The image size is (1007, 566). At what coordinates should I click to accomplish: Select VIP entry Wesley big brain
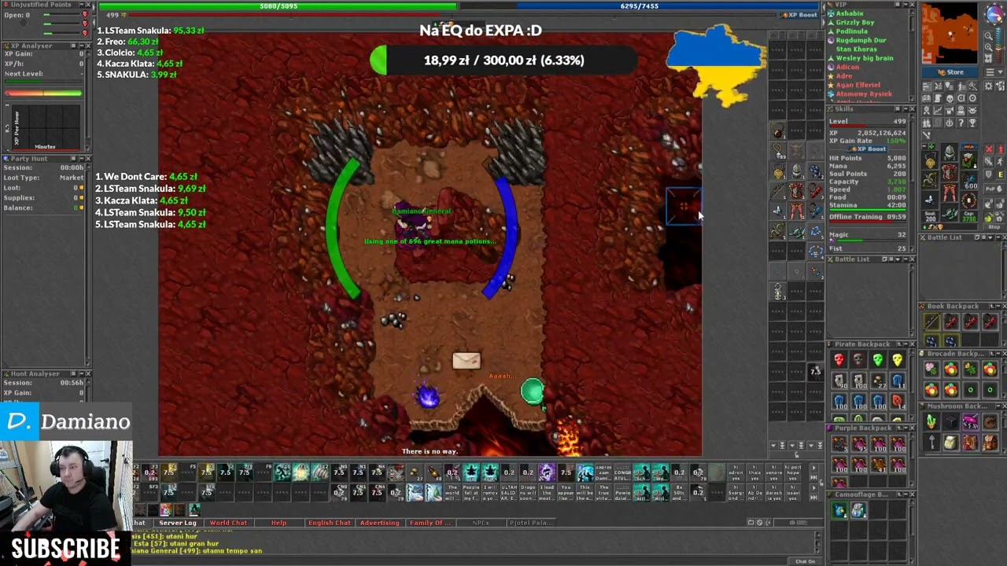coord(865,58)
